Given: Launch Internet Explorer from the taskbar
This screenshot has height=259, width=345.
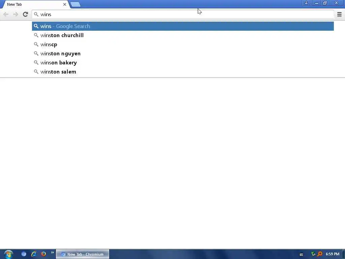Looking at the screenshot, I should [34, 254].
